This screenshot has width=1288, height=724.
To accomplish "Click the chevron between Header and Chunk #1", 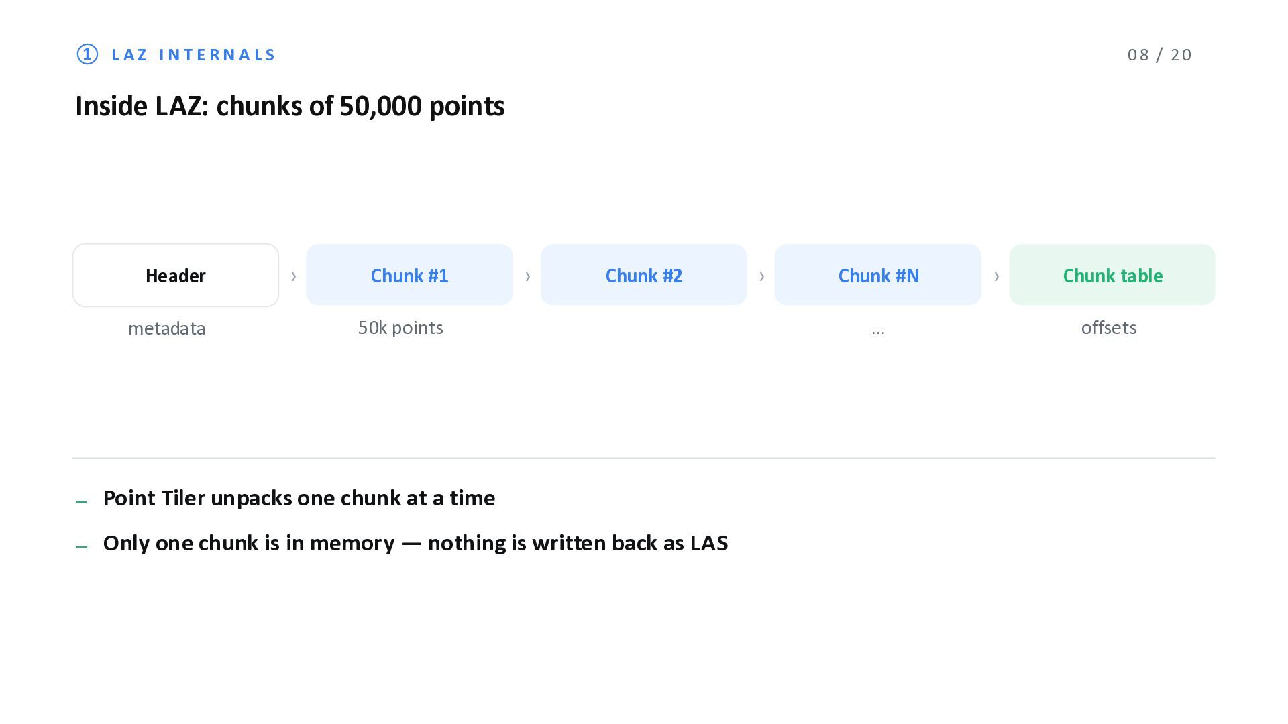I will pos(293,276).
